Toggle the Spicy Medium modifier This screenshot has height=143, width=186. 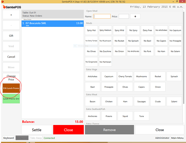point(105,30)
